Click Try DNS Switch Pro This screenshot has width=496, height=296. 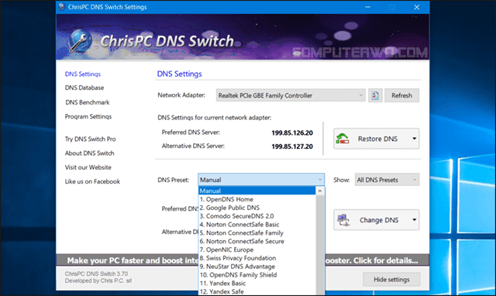pyautogui.click(x=91, y=139)
